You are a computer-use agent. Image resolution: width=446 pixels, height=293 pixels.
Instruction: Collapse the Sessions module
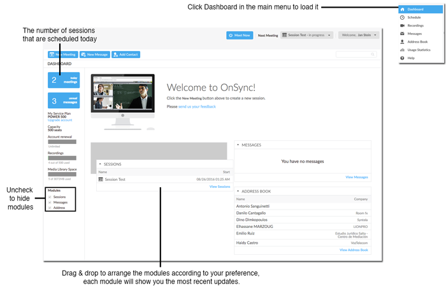pyautogui.click(x=100, y=164)
